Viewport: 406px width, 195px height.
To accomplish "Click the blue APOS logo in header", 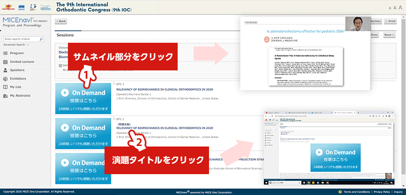I will 22,7.
